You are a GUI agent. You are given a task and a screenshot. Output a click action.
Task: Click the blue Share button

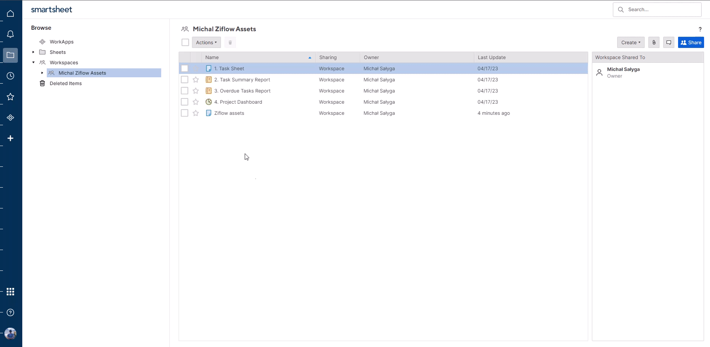pos(691,42)
